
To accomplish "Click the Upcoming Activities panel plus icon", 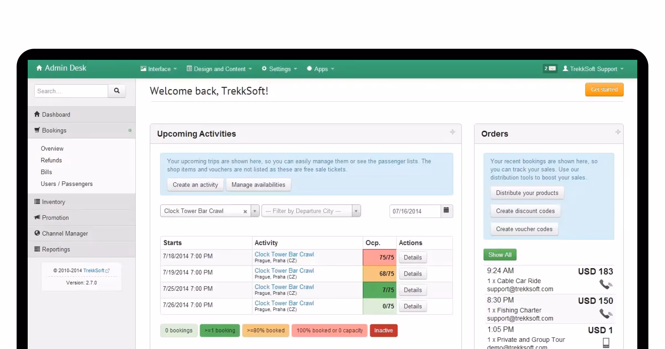I will point(452,132).
